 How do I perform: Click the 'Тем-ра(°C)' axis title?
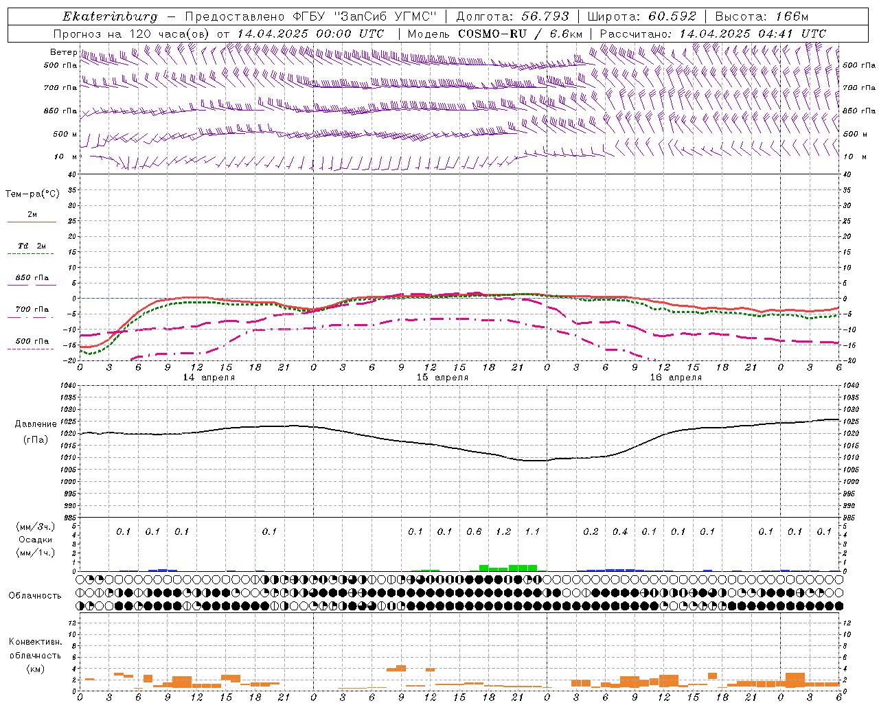pos(32,194)
